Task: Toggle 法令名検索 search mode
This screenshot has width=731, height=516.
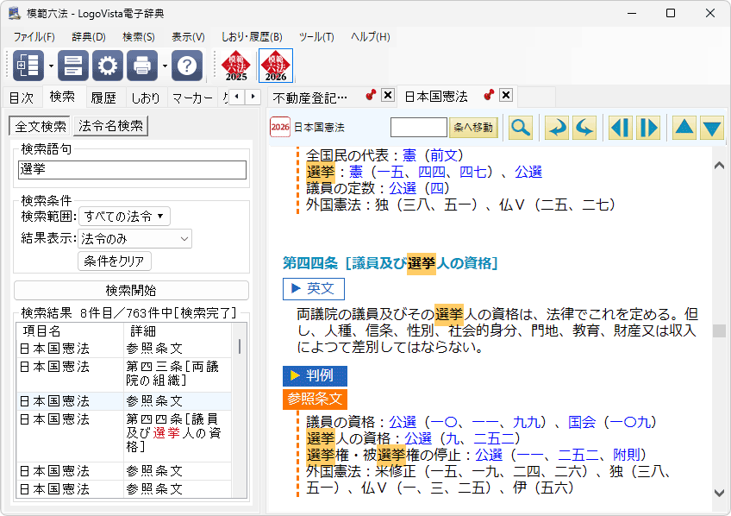Action: pos(111,126)
